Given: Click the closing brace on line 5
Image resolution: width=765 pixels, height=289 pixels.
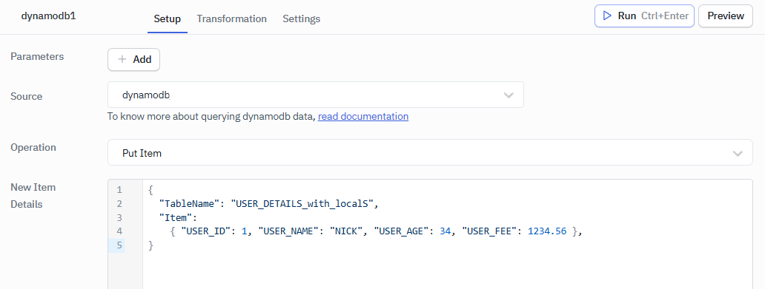Looking at the screenshot, I should point(150,245).
